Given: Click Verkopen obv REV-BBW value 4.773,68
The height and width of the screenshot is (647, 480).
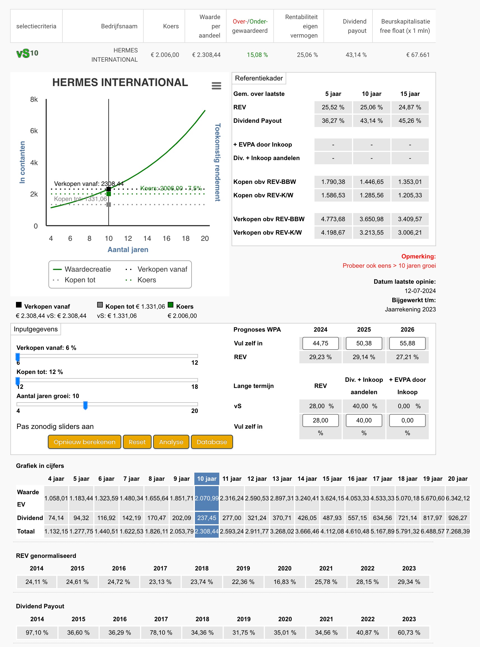Looking at the screenshot, I should [x=333, y=219].
